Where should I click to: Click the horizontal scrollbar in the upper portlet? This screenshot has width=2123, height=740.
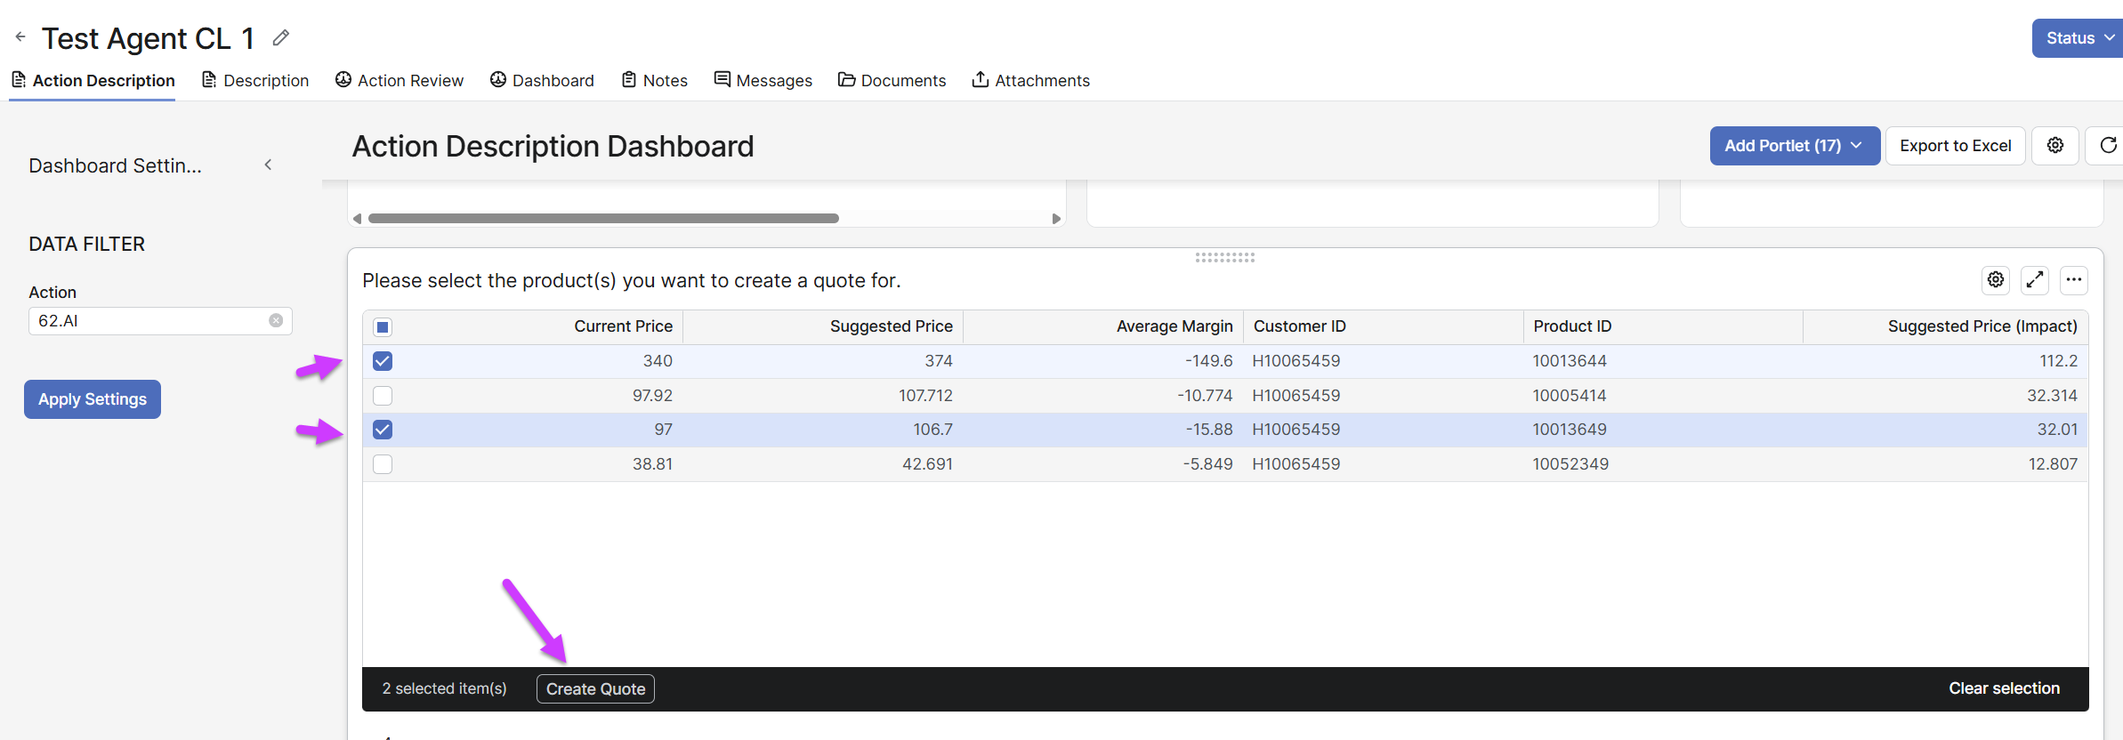coord(603,219)
